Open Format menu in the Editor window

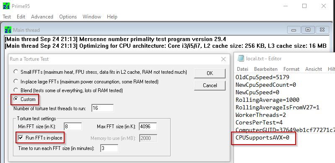click(x=291, y=69)
